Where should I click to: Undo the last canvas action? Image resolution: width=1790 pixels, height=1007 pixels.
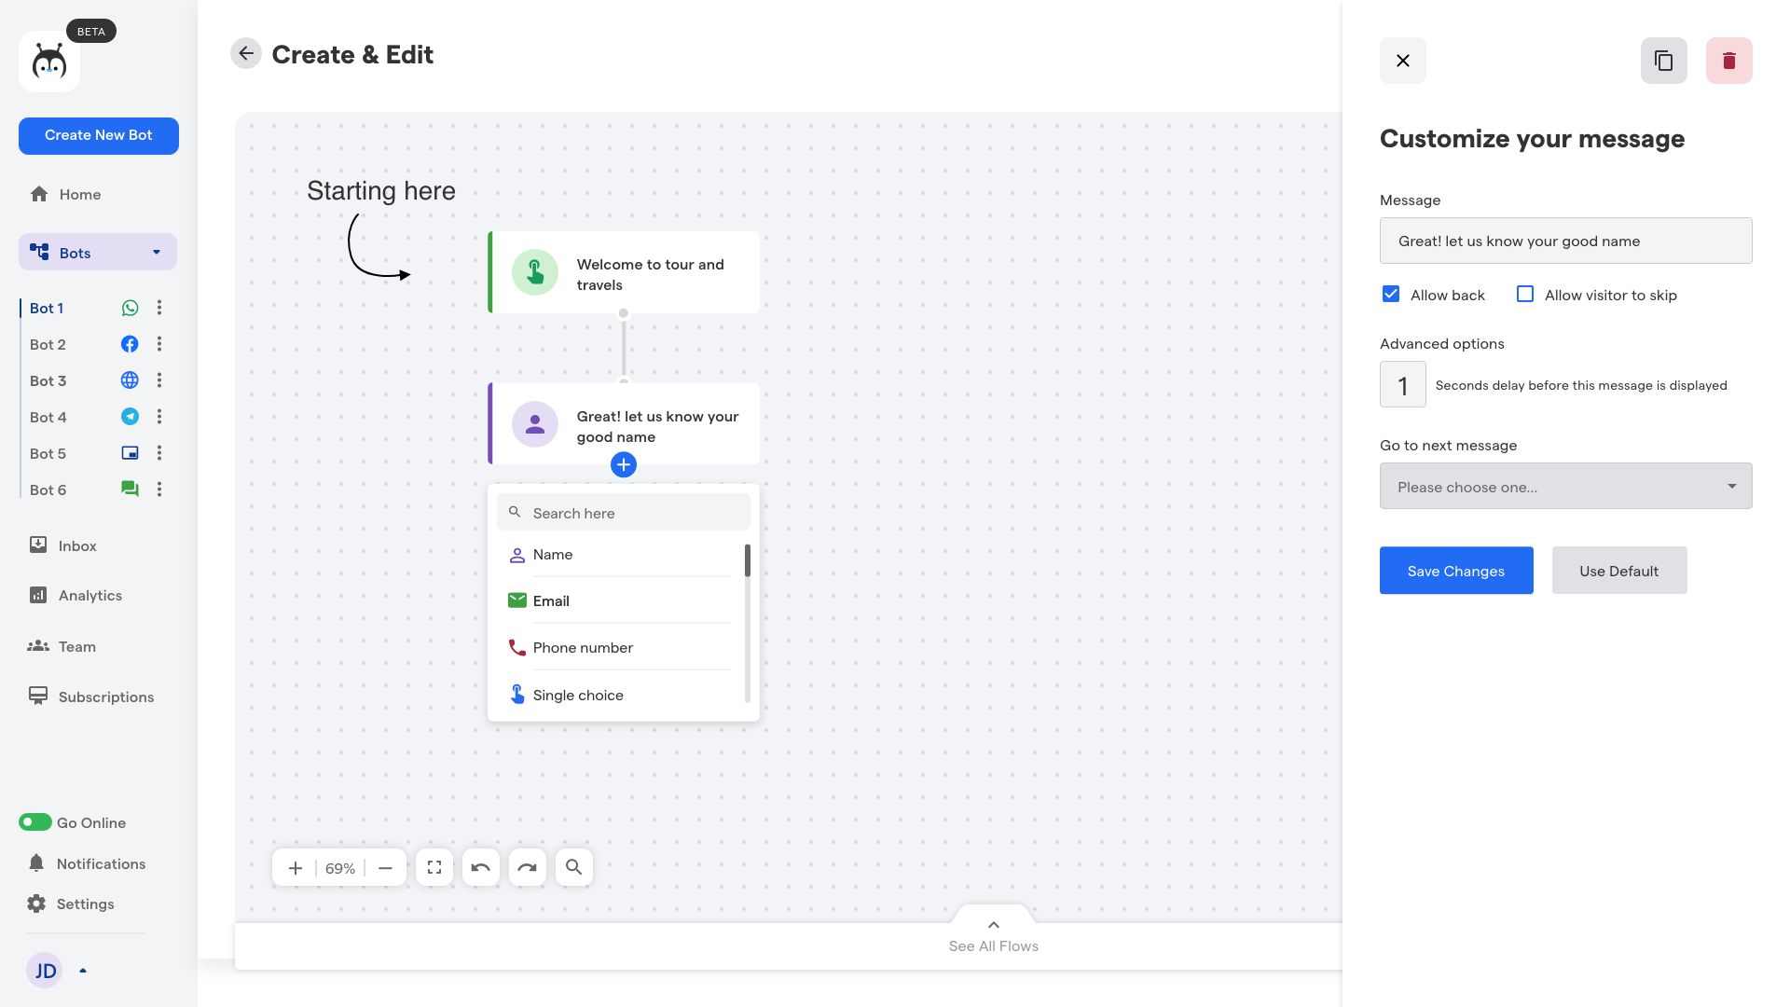point(481,867)
